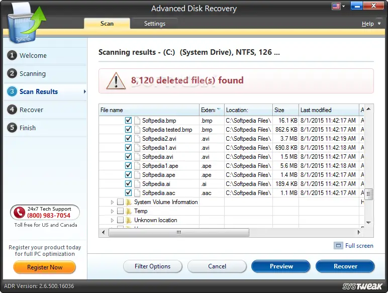Uncheck the Softpedia.ape checkbox
The height and width of the screenshot is (293, 388).
click(128, 175)
